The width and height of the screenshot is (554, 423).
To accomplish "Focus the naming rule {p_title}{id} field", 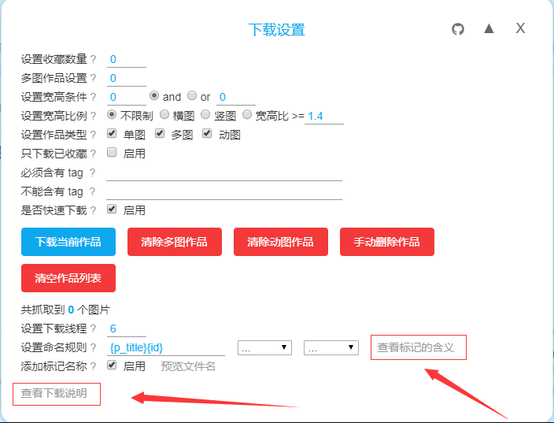I will coord(166,348).
